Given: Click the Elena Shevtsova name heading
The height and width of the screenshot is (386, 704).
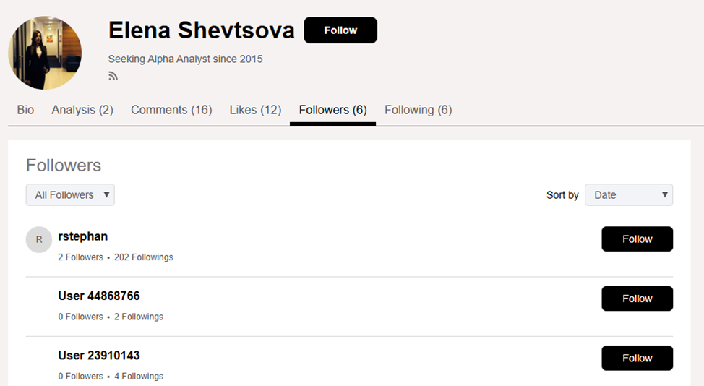Looking at the screenshot, I should (x=202, y=30).
